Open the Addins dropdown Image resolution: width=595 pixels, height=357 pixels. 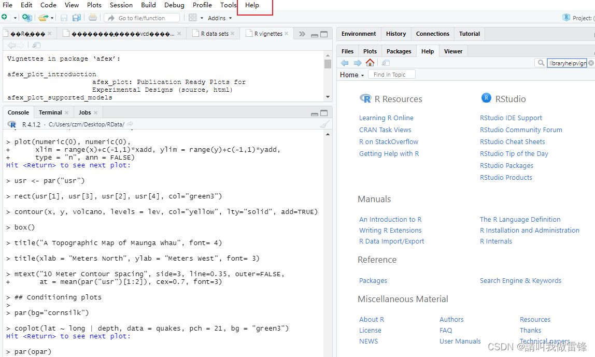220,18
